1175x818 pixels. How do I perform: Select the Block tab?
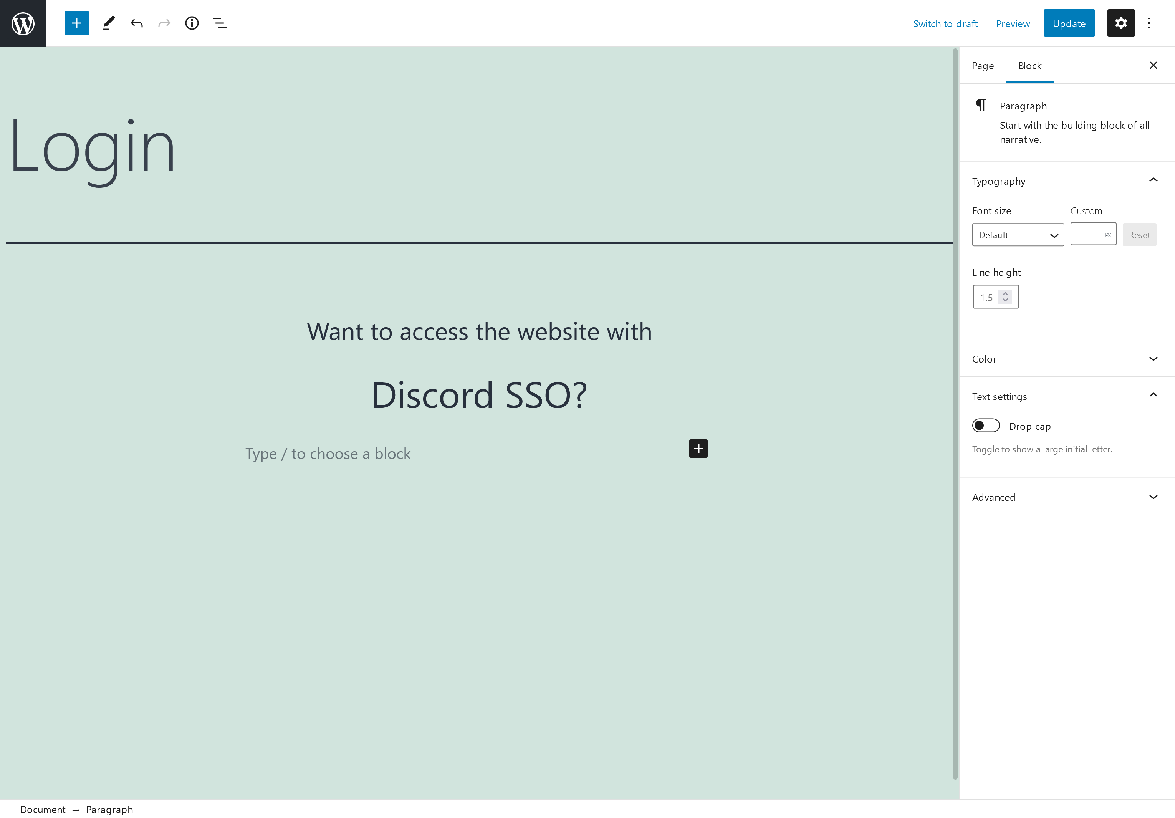(x=1029, y=66)
